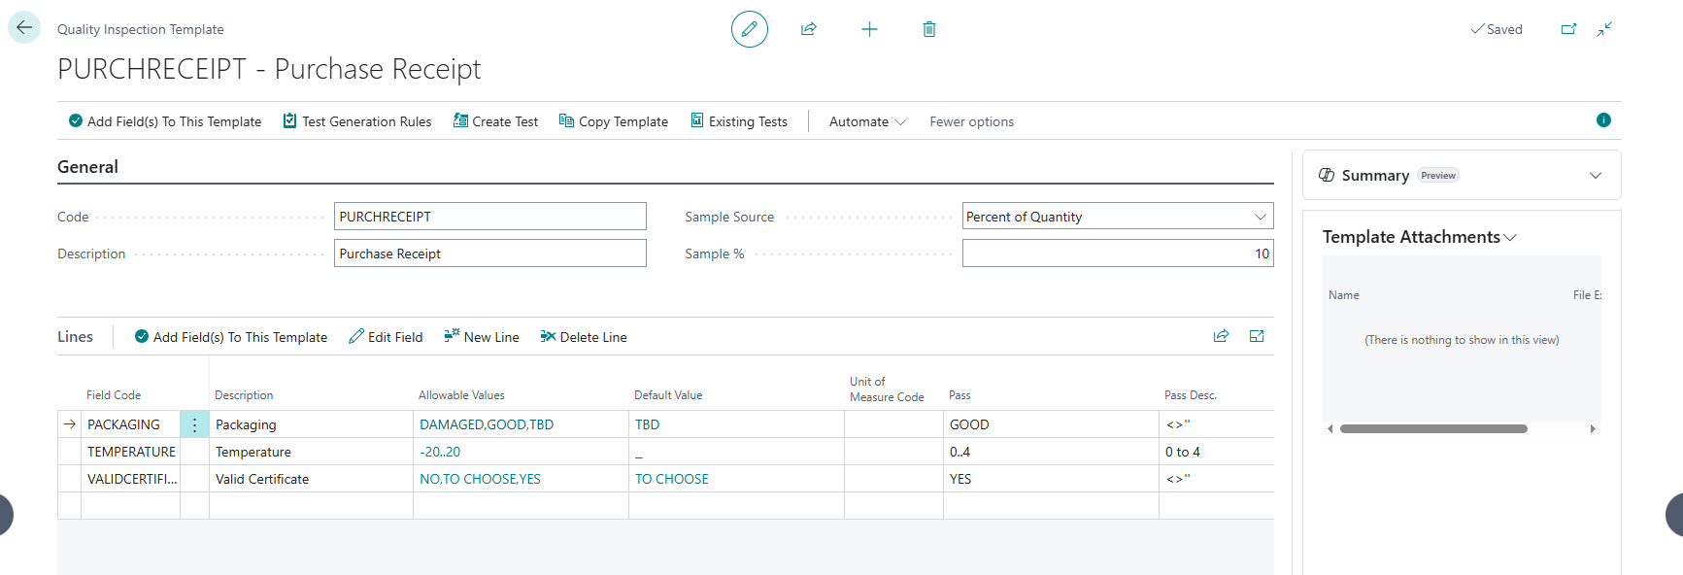Click the collapse page arrows icon
Screen dimensions: 1683x575
[x=1604, y=29]
